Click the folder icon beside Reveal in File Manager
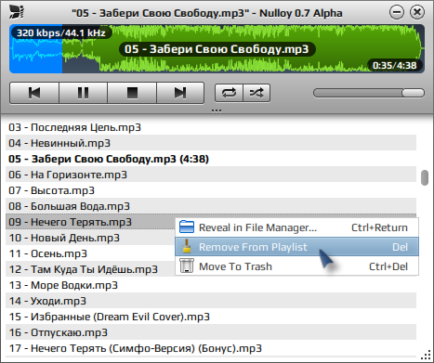The width and height of the screenshot is (434, 363). [187, 227]
